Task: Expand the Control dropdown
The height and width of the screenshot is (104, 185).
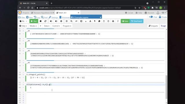Action: (56, 26)
